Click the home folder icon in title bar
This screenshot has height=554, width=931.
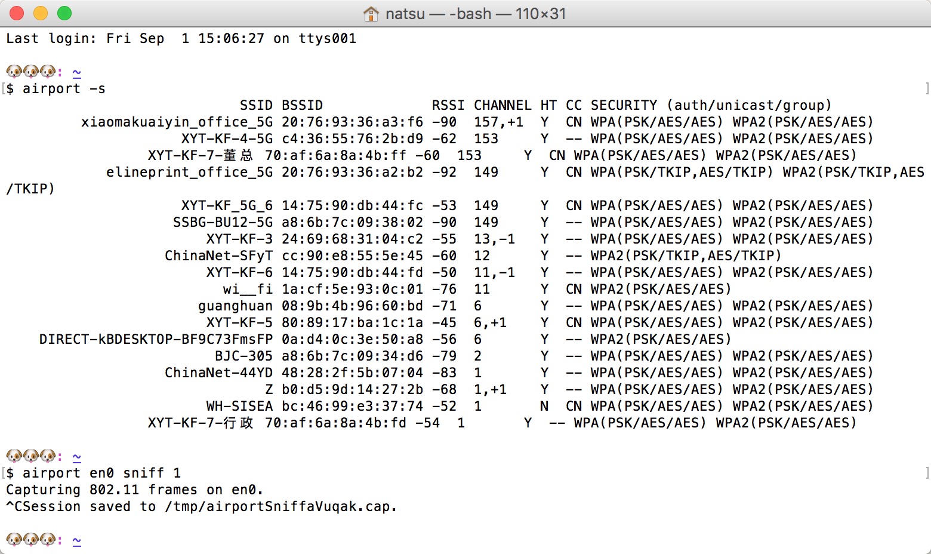(371, 14)
